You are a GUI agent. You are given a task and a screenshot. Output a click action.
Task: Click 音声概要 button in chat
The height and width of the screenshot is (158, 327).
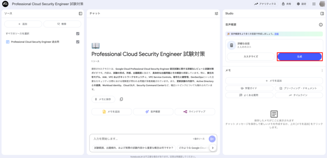[x=153, y=111]
